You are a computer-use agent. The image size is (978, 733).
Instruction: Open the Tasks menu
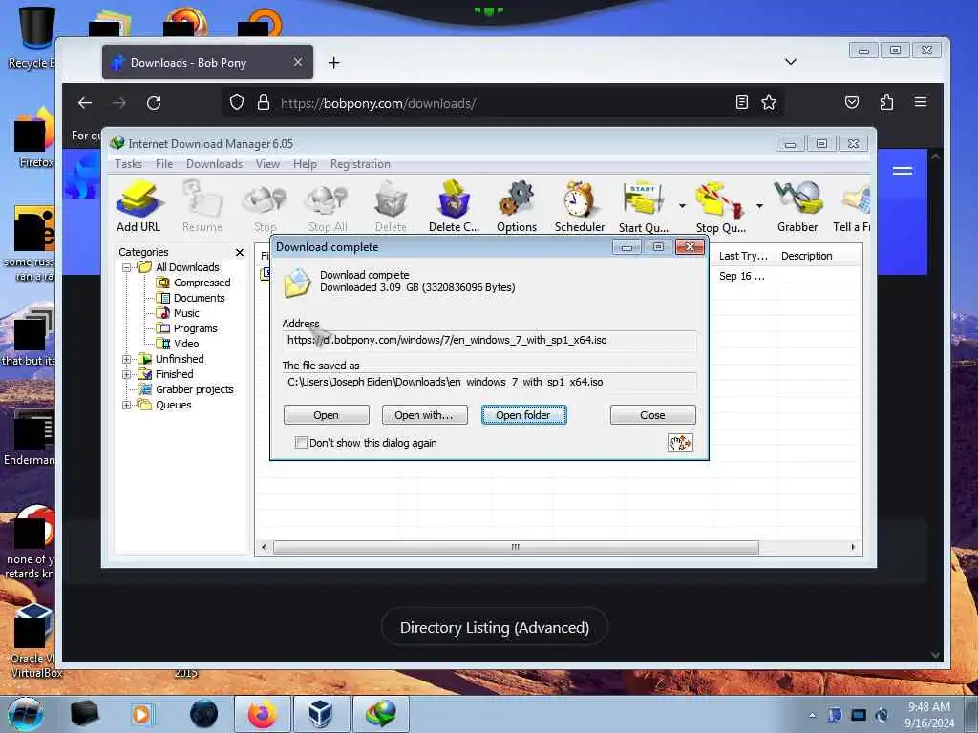coord(129,164)
